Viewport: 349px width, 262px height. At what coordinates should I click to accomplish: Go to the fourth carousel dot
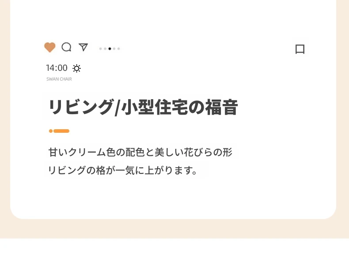coord(114,49)
